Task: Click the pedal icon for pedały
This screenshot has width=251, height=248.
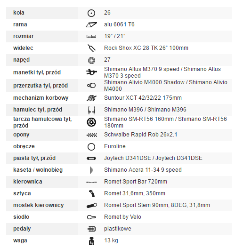Action: [91, 229]
